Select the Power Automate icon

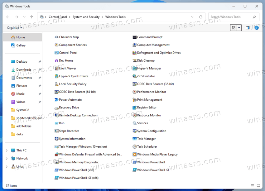point(56,100)
